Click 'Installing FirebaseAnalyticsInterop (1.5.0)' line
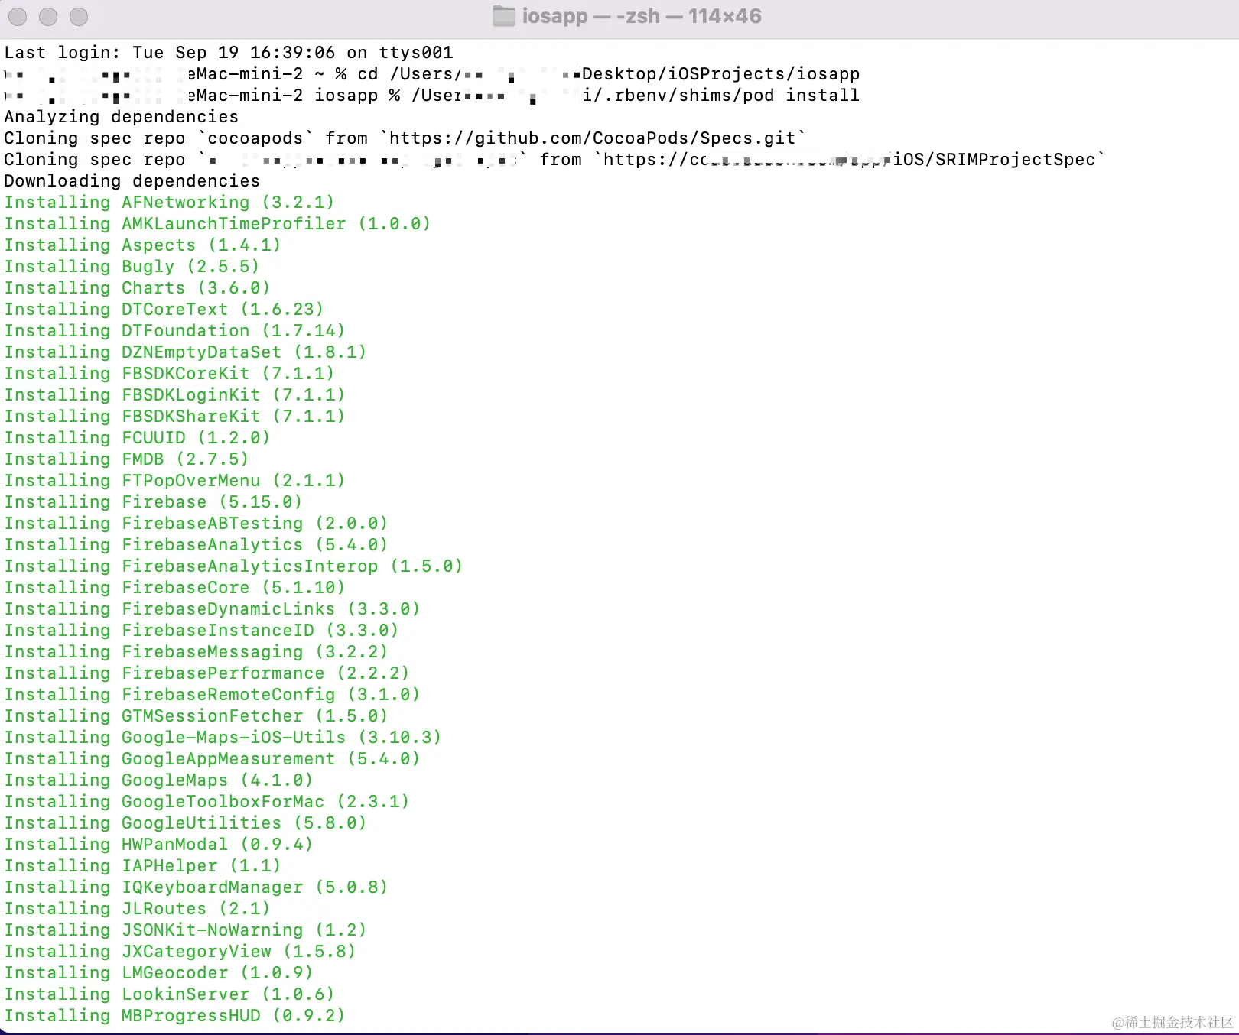The height and width of the screenshot is (1035, 1239). (234, 566)
